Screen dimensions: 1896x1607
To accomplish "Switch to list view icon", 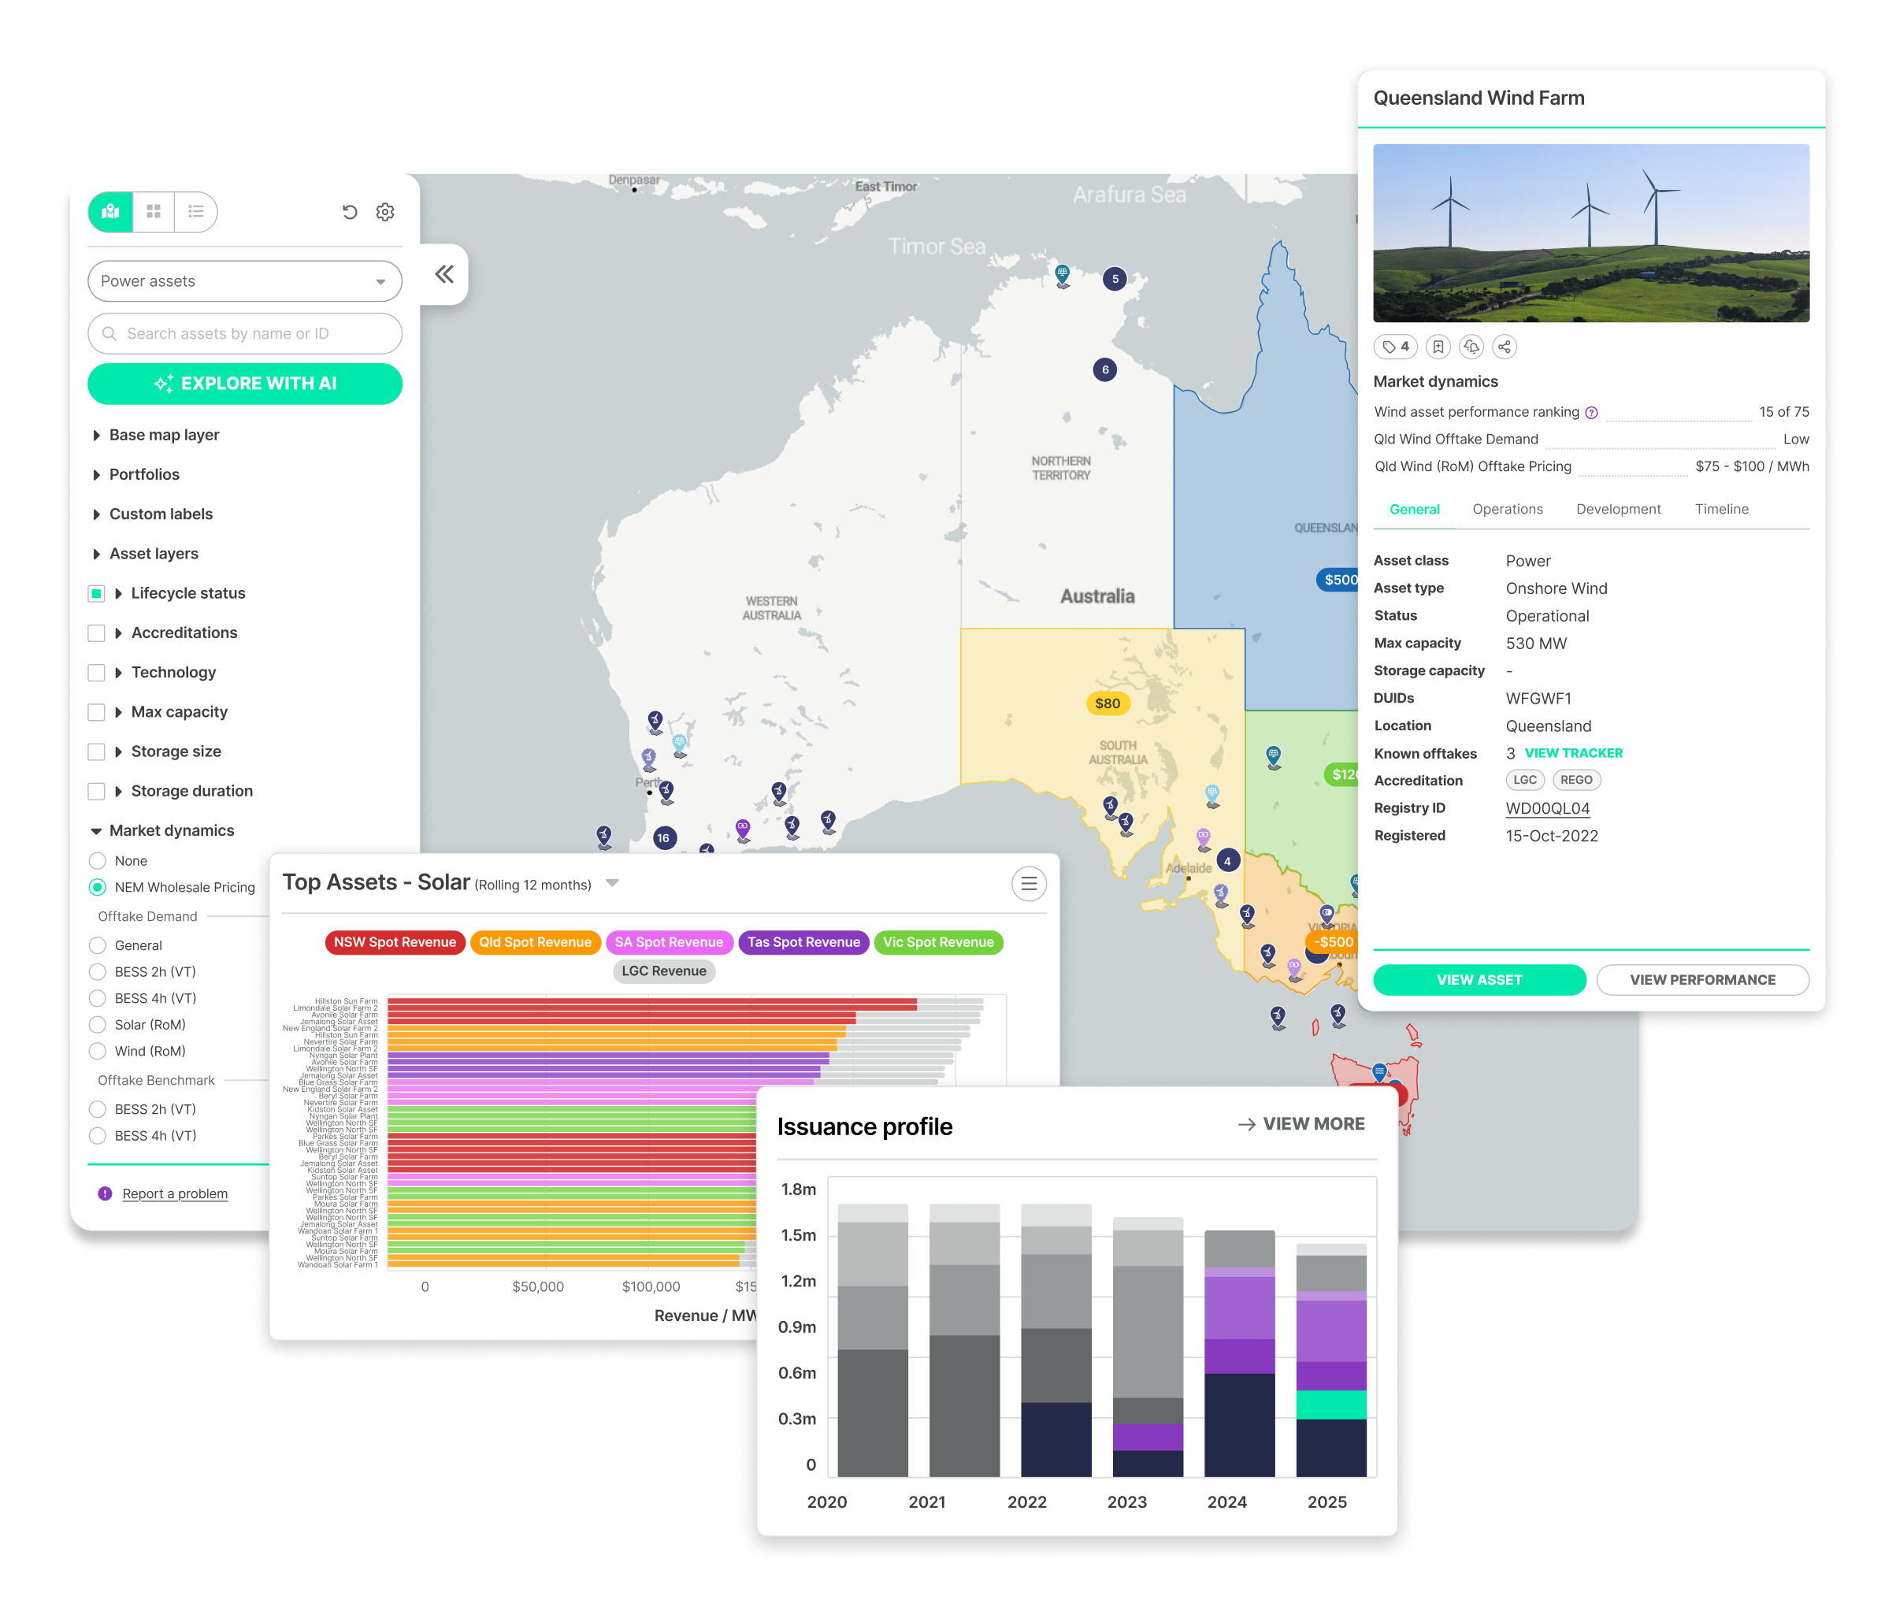I will (x=196, y=212).
